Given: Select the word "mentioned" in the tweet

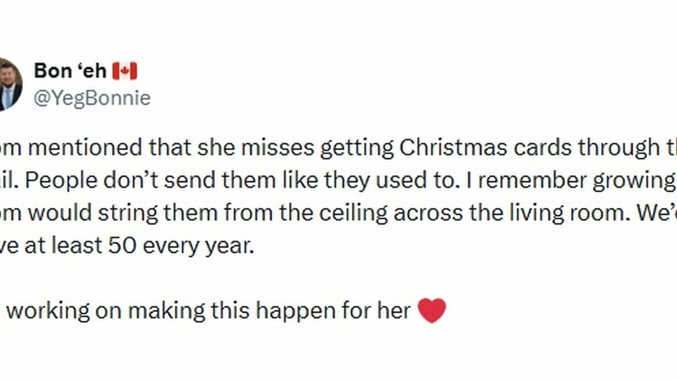Looking at the screenshot, I should (86, 148).
